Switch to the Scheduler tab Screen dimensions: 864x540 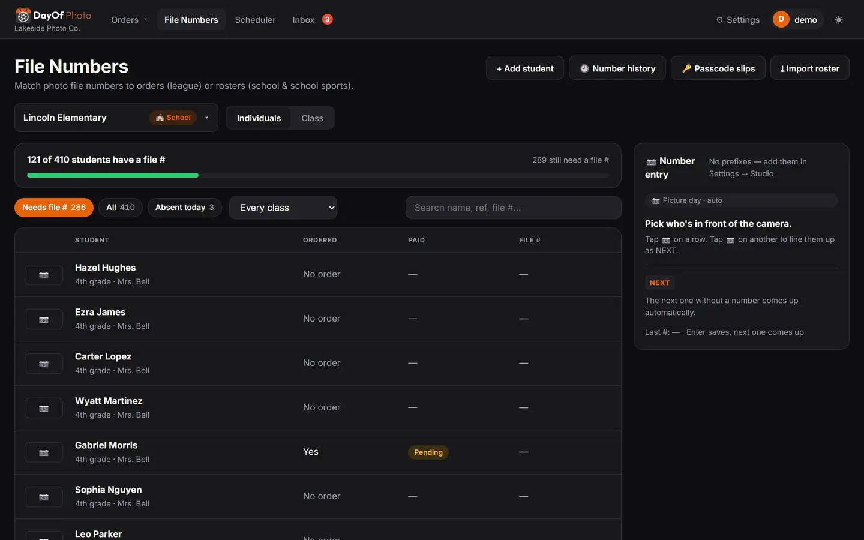click(x=255, y=20)
